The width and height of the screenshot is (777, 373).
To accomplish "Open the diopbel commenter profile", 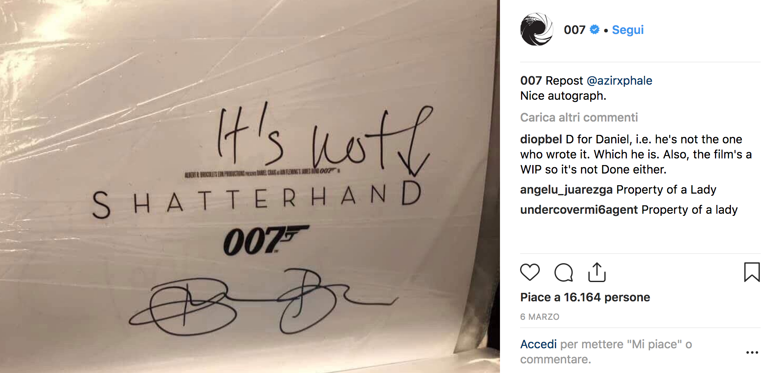I will point(541,139).
